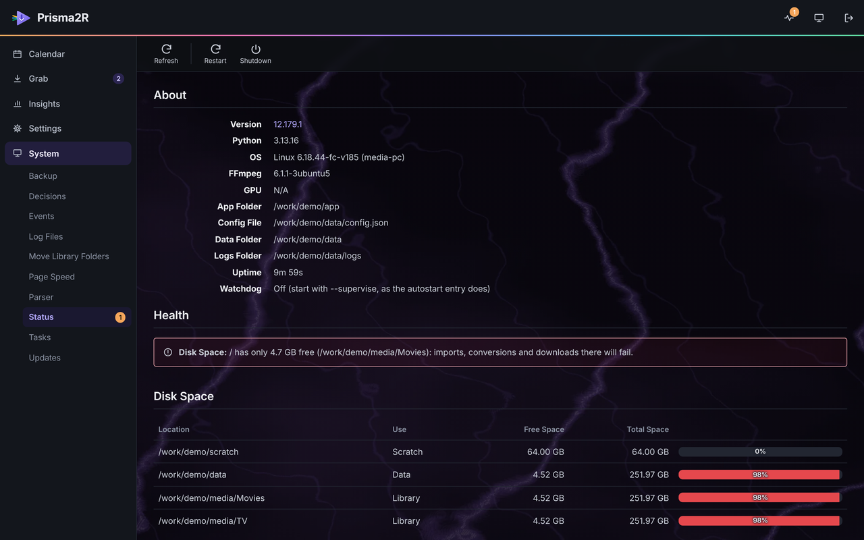
Task: Open Page Speed in sidebar
Action: point(52,277)
